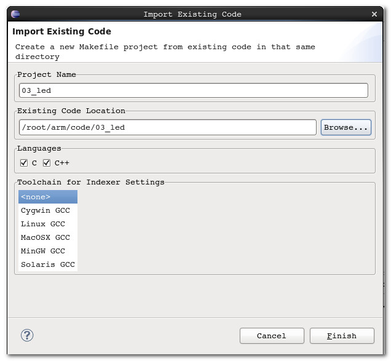391x361 pixels.
Task: Click the C checkbox label text
Action: point(34,163)
